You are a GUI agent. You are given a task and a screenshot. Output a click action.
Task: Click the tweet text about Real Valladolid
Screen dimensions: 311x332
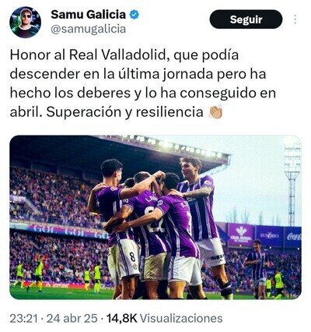pos(143,83)
